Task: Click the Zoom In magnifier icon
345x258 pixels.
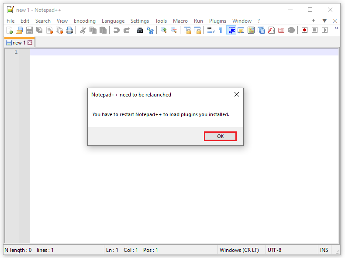Action: click(x=163, y=30)
